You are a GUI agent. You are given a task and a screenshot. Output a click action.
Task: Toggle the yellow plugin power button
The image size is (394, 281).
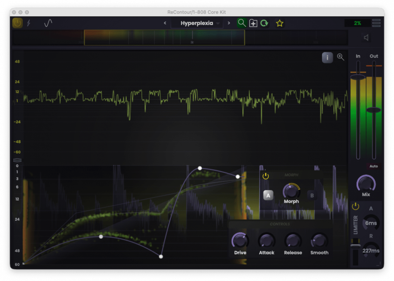(x=17, y=23)
